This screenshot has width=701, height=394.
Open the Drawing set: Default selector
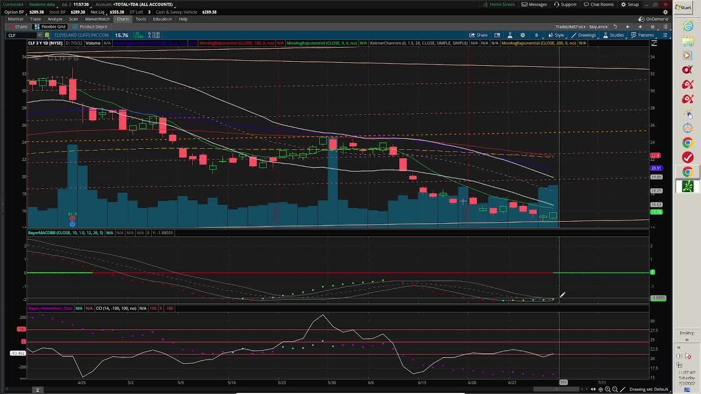tap(649, 389)
